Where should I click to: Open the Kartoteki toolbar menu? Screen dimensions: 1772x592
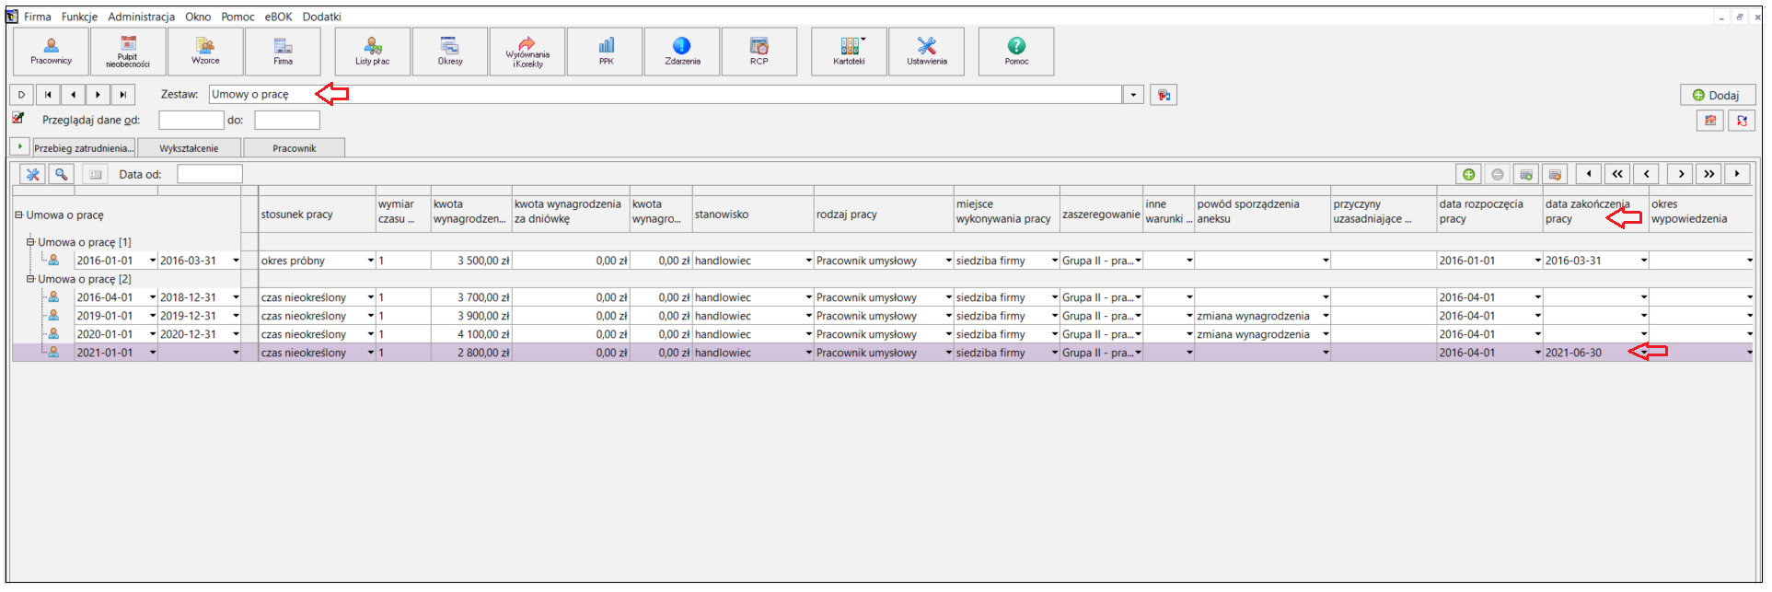pos(849,51)
